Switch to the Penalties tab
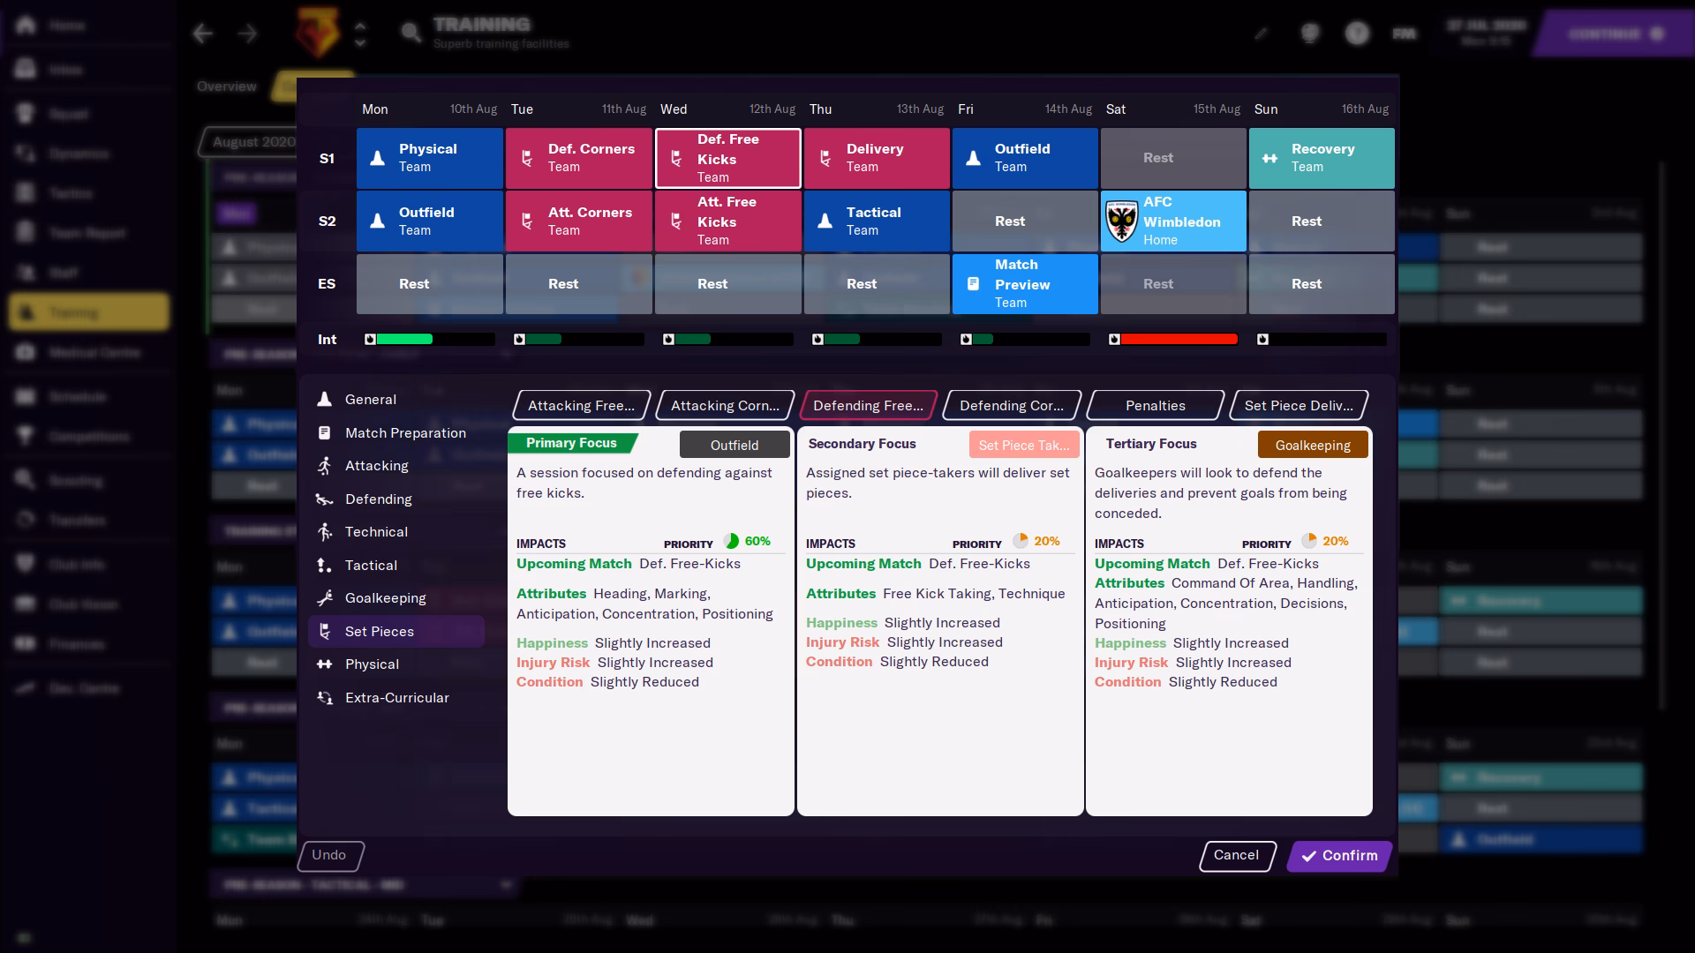Screen dimensions: 1695x953 coord(1153,405)
